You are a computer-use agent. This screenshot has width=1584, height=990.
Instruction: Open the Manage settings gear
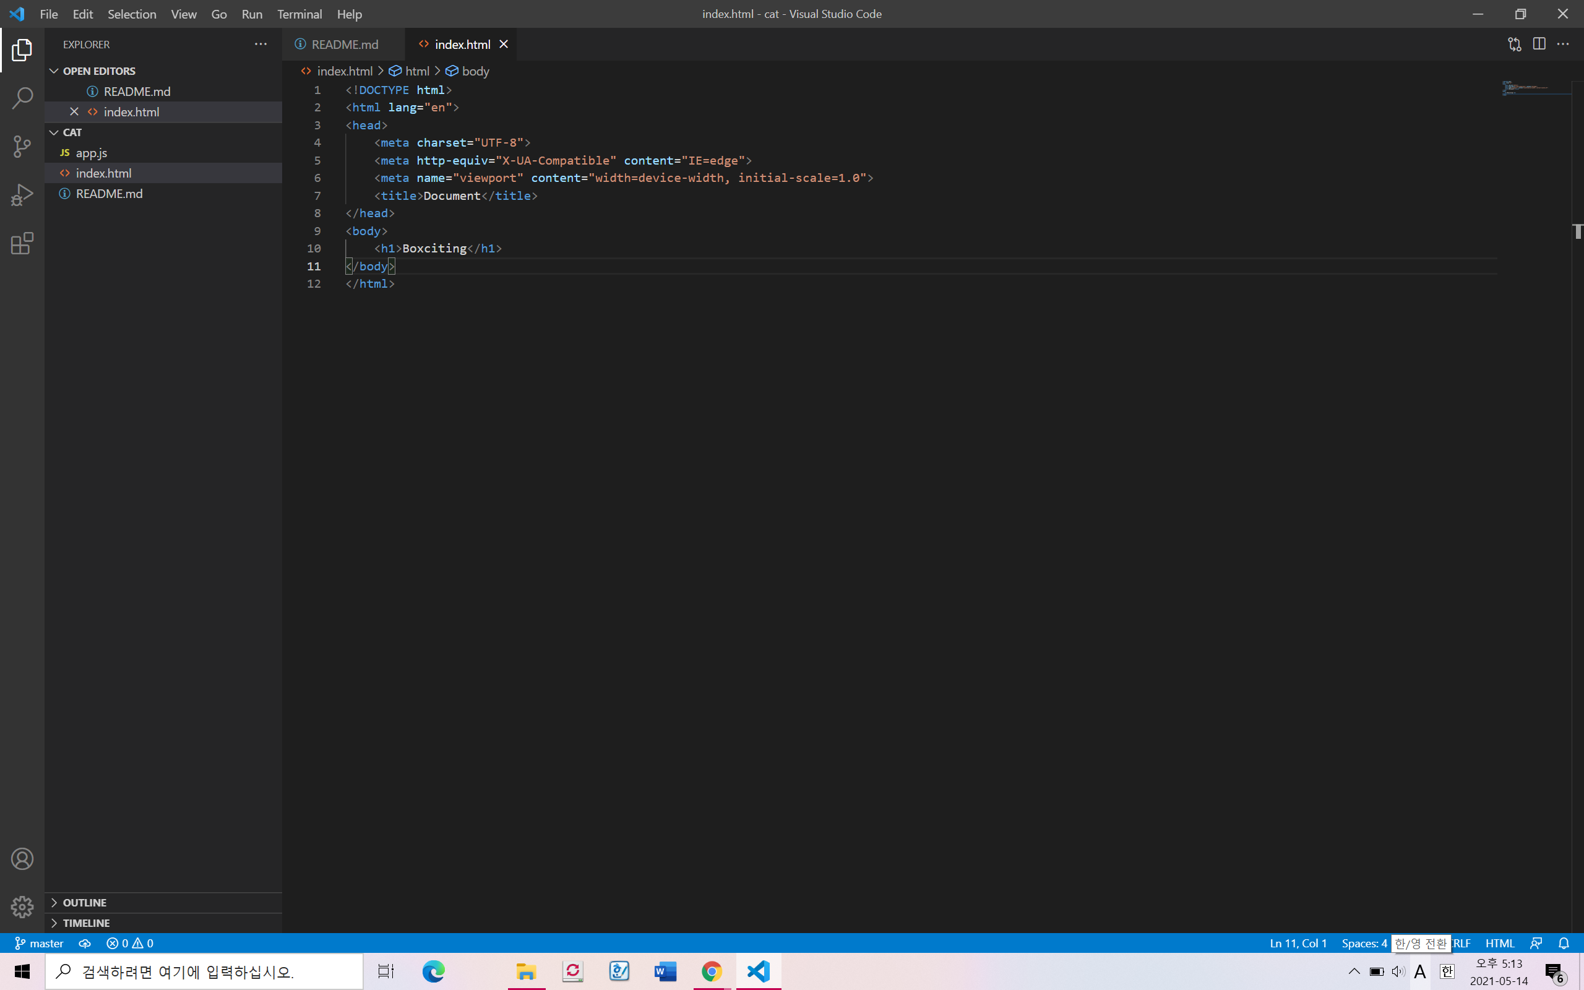point(22,907)
